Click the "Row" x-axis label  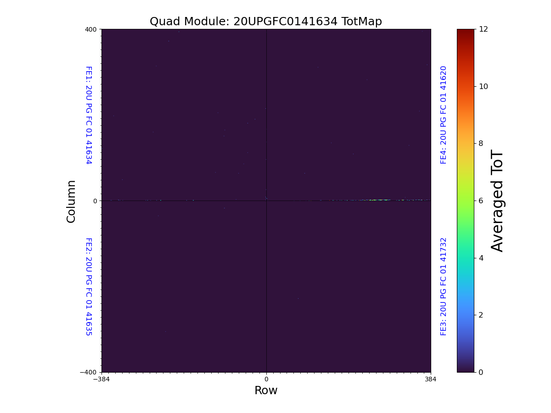(x=266, y=391)
